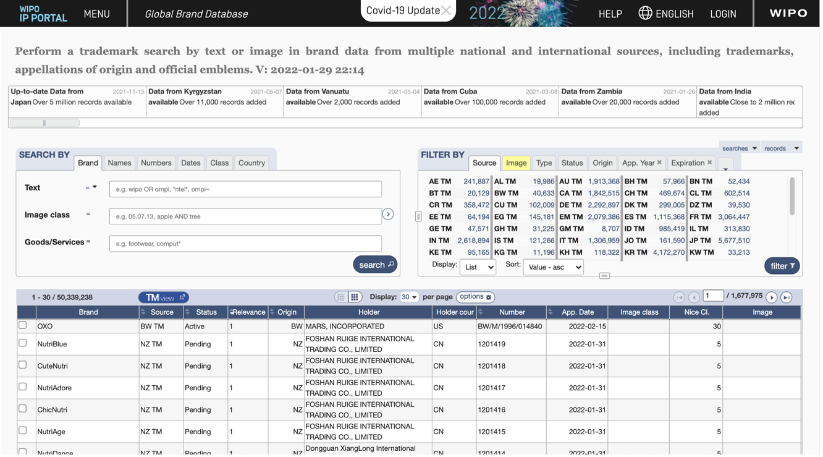Image resolution: width=823 pixels, height=457 pixels.
Task: Tick the checkbox for ChicNutri row
Action: [x=23, y=410]
